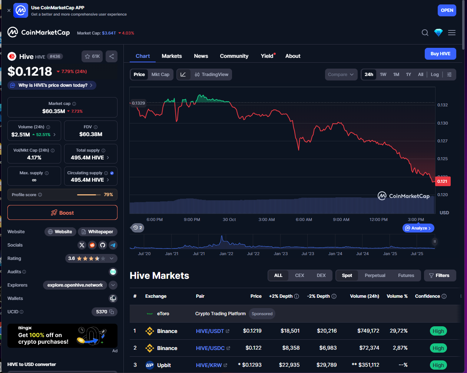Screen dimensions: 467x373
Task: Filter markets by DEX
Action: pyautogui.click(x=321, y=275)
